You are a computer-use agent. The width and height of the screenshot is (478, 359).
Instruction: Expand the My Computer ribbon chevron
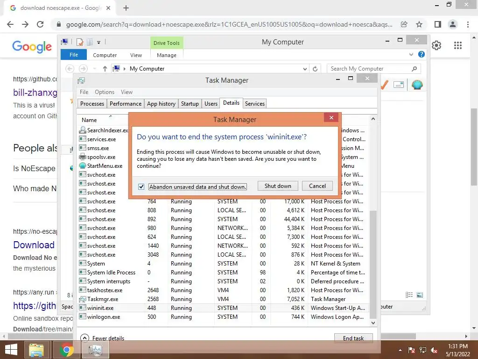point(411,54)
